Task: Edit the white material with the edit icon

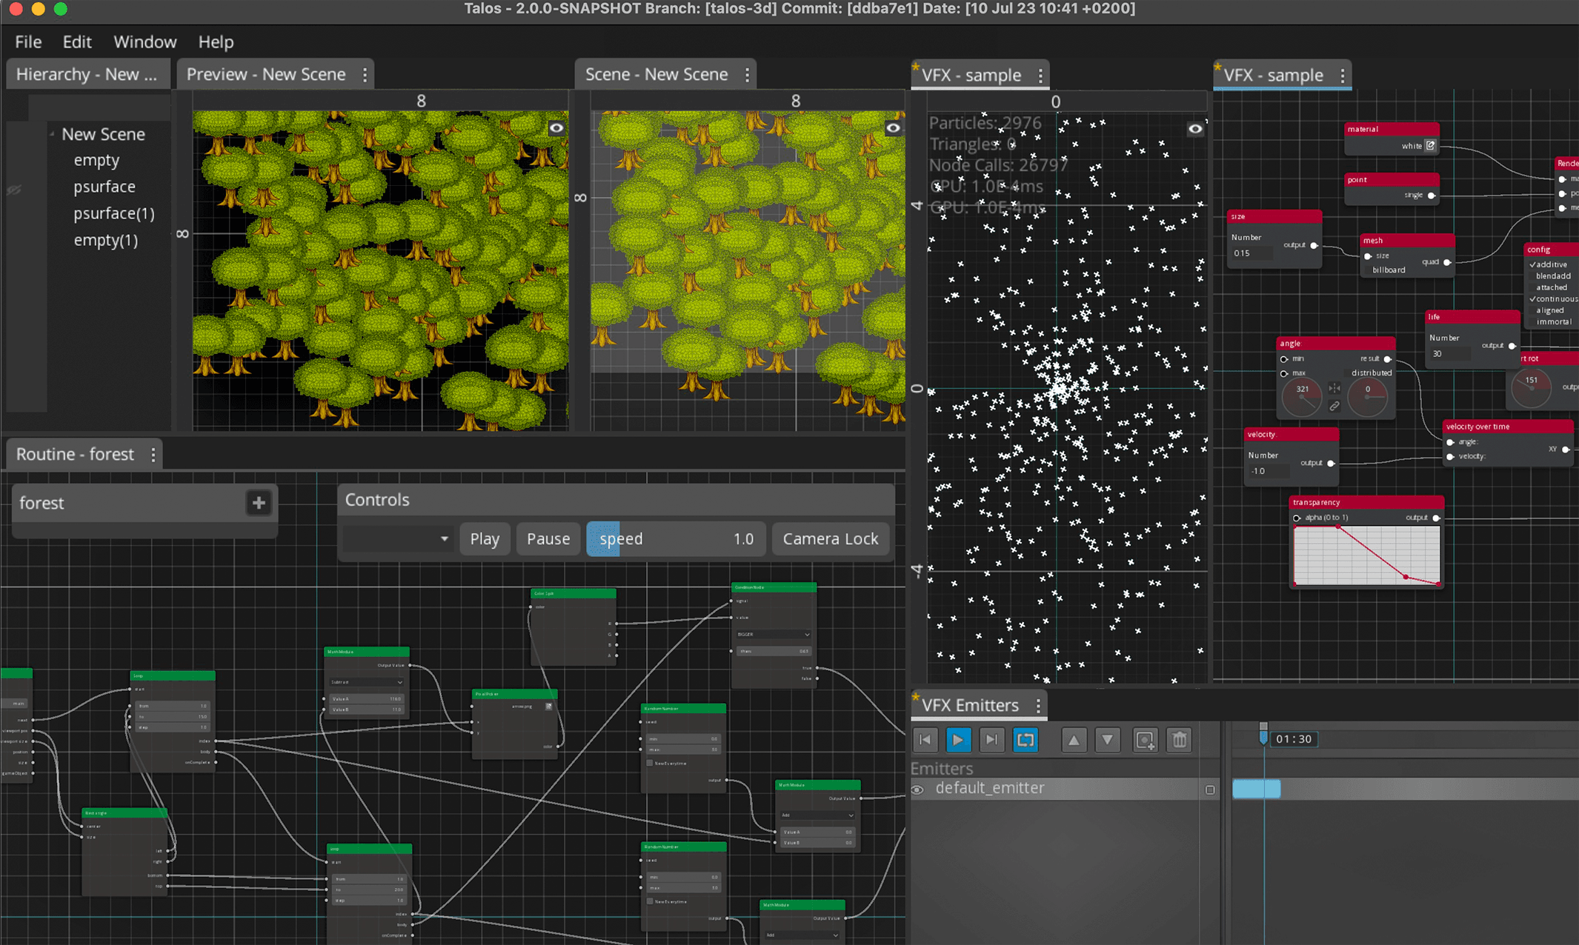Action: pyautogui.click(x=1430, y=146)
